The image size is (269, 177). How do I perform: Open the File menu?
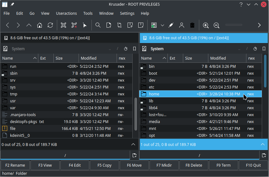tap(7, 13)
